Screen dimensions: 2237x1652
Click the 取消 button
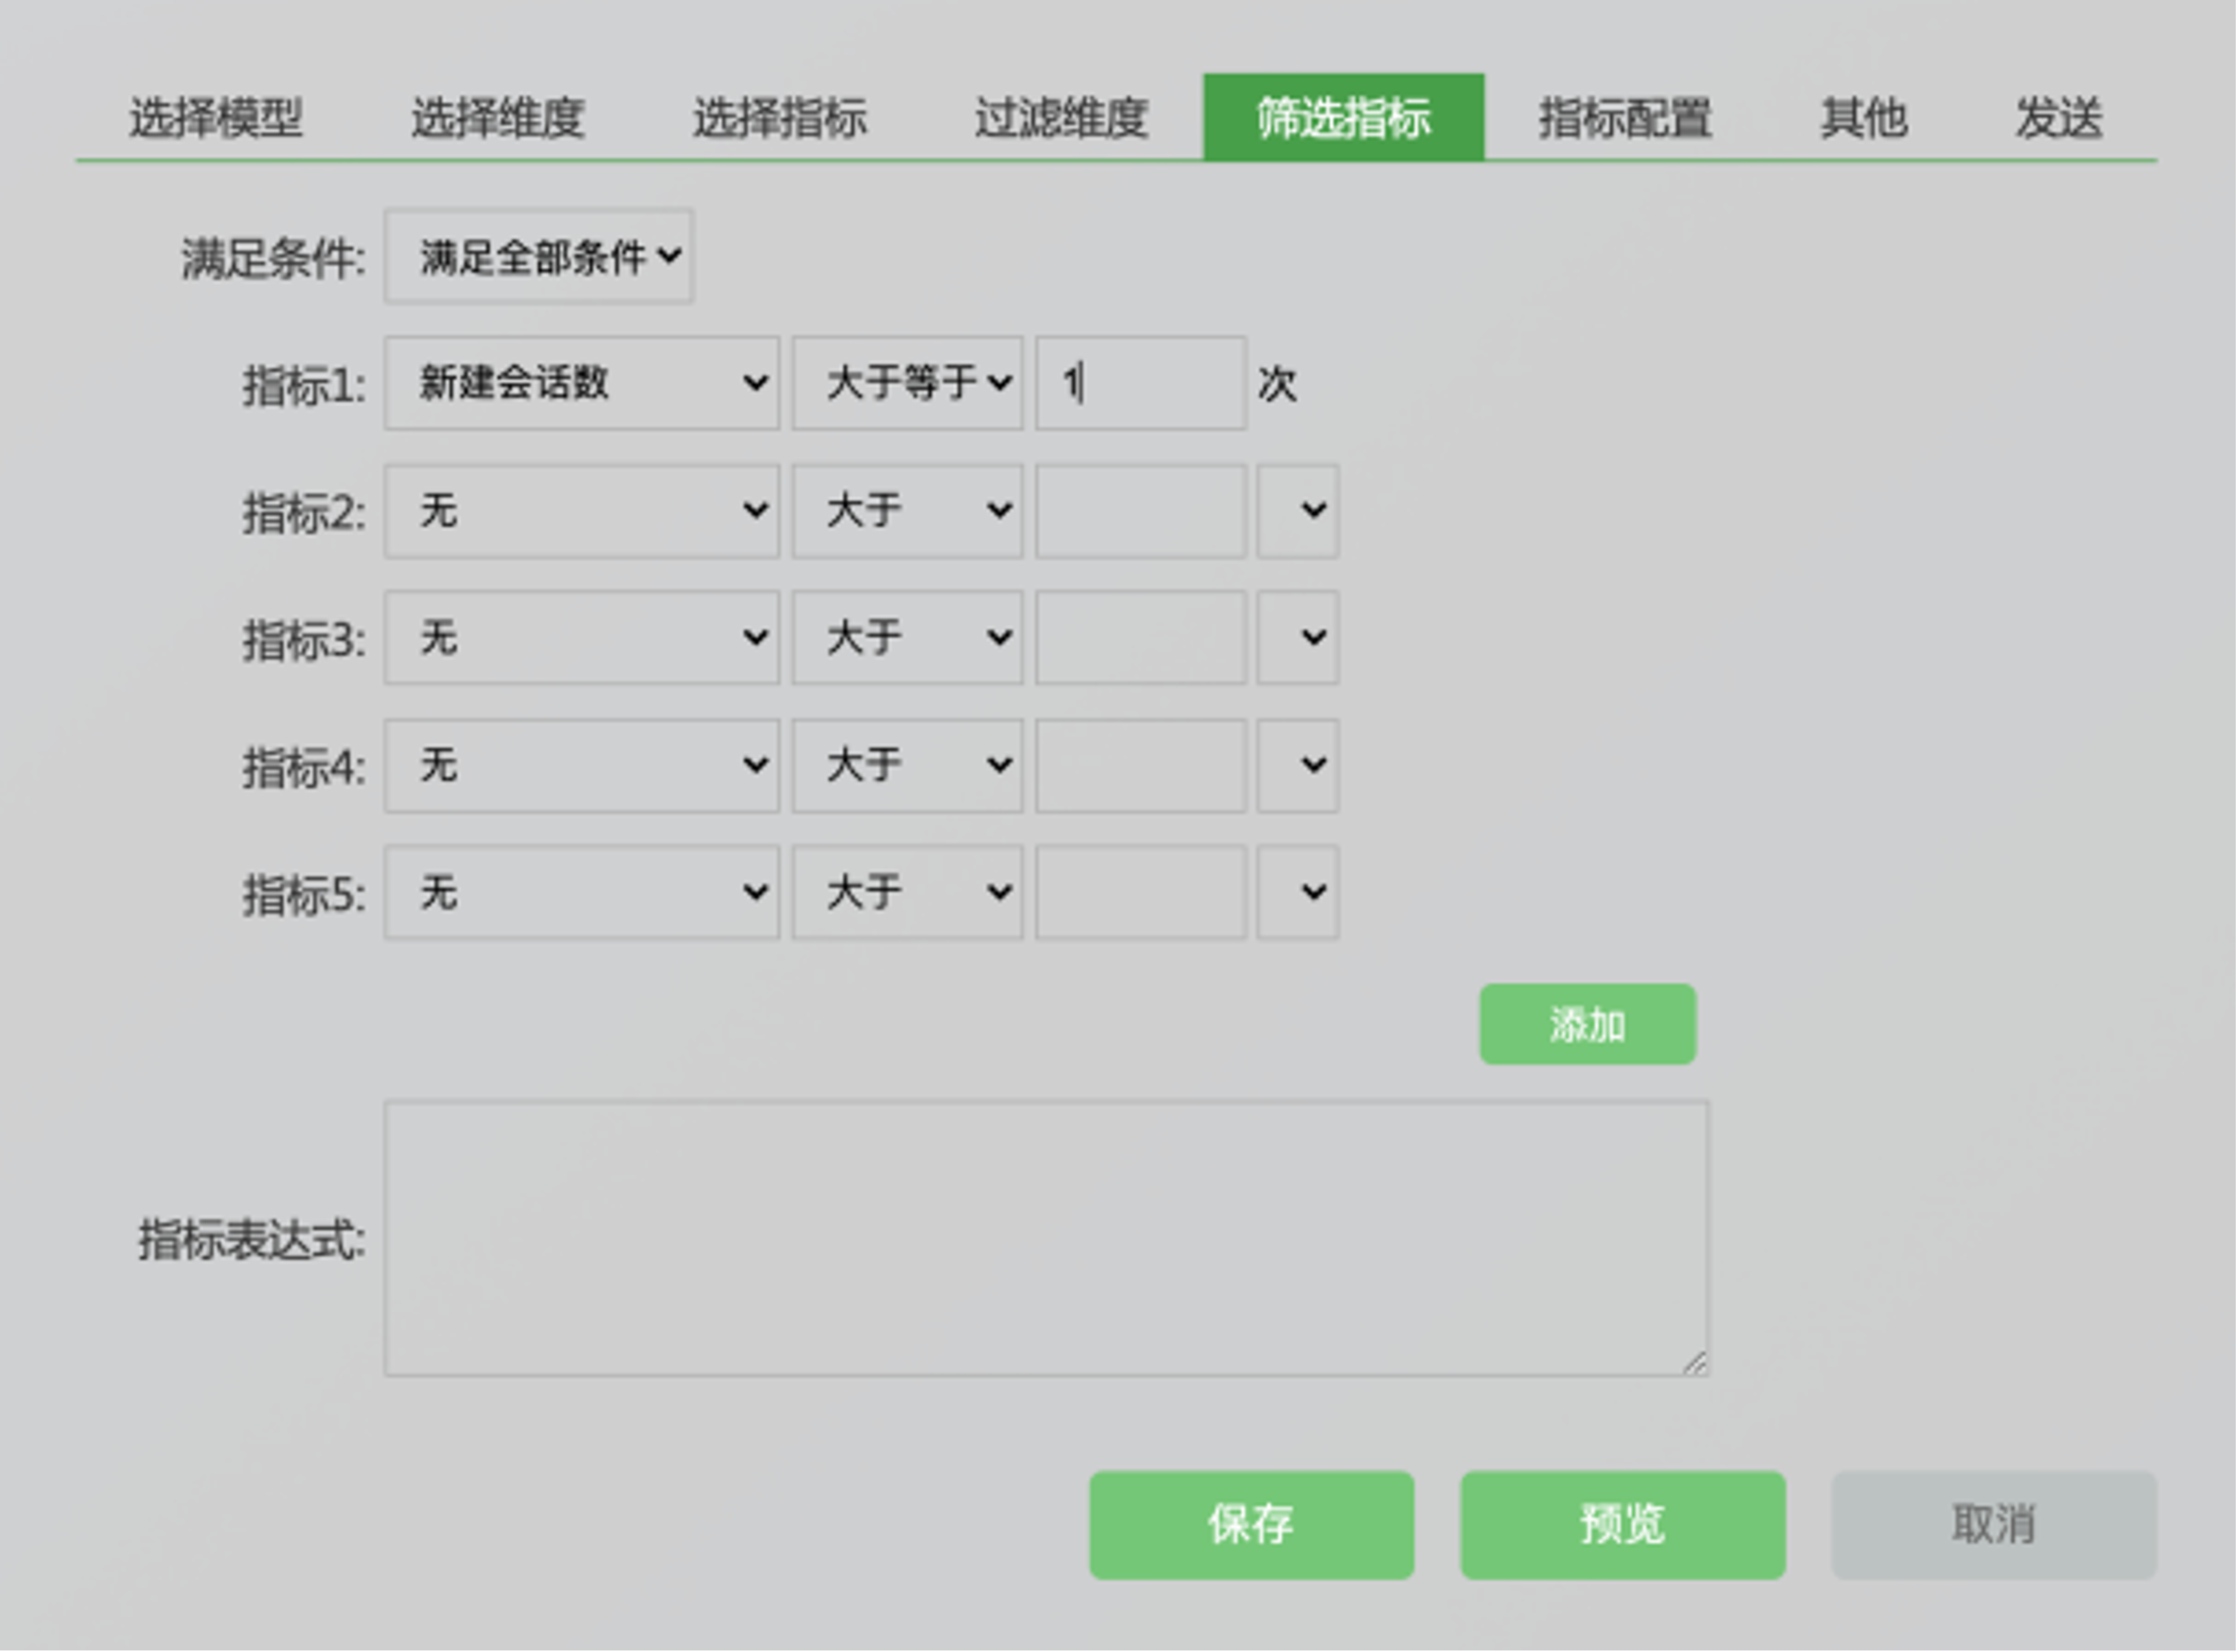pos(1992,1525)
